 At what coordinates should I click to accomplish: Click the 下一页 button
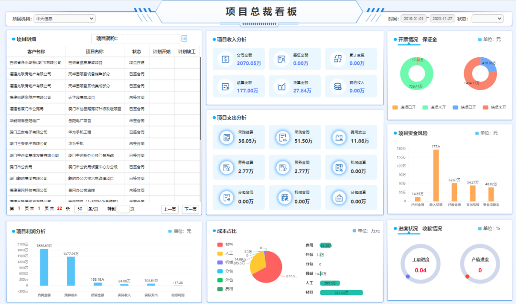[190, 209]
